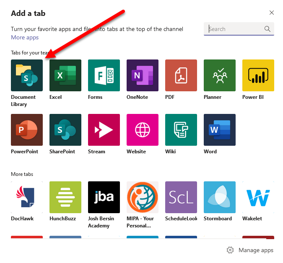The width and height of the screenshot is (283, 263).
Task: Click into the Search apps field
Action: point(235,29)
